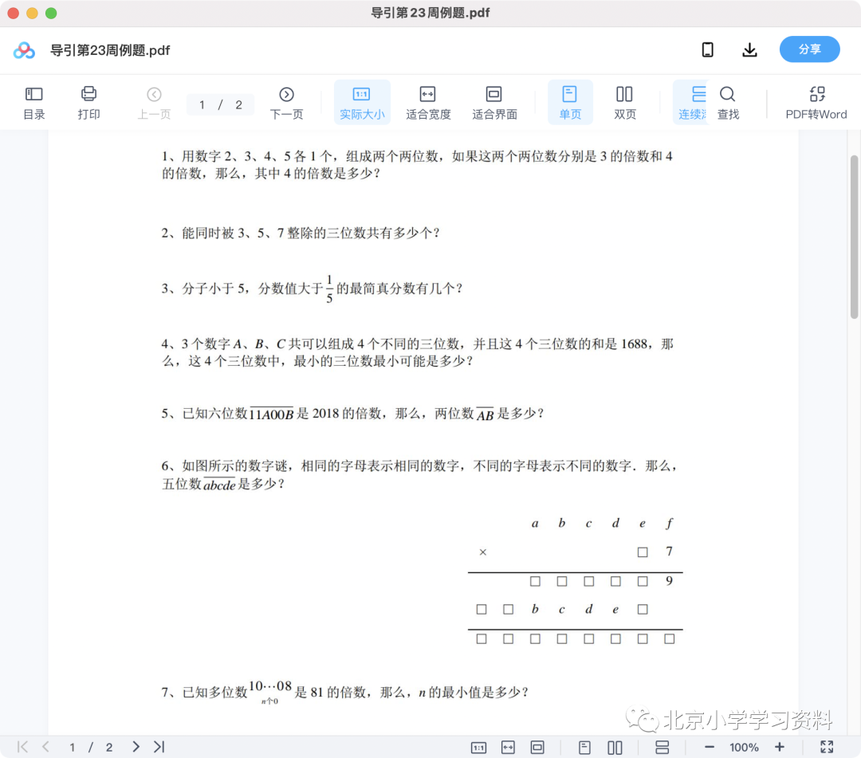Select actual size (实际大小) view
Screen dimensions: 861x758
tap(362, 103)
